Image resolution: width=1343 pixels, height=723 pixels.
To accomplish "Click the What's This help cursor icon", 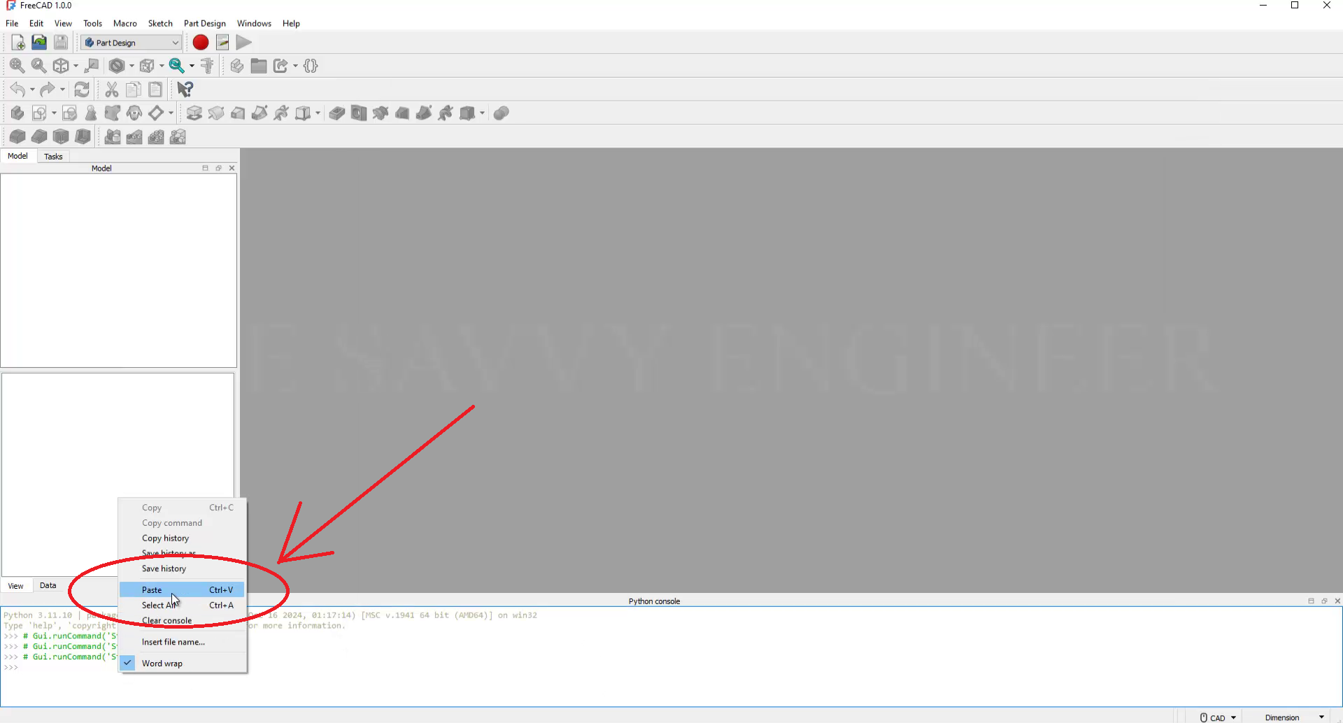I will [x=185, y=90].
